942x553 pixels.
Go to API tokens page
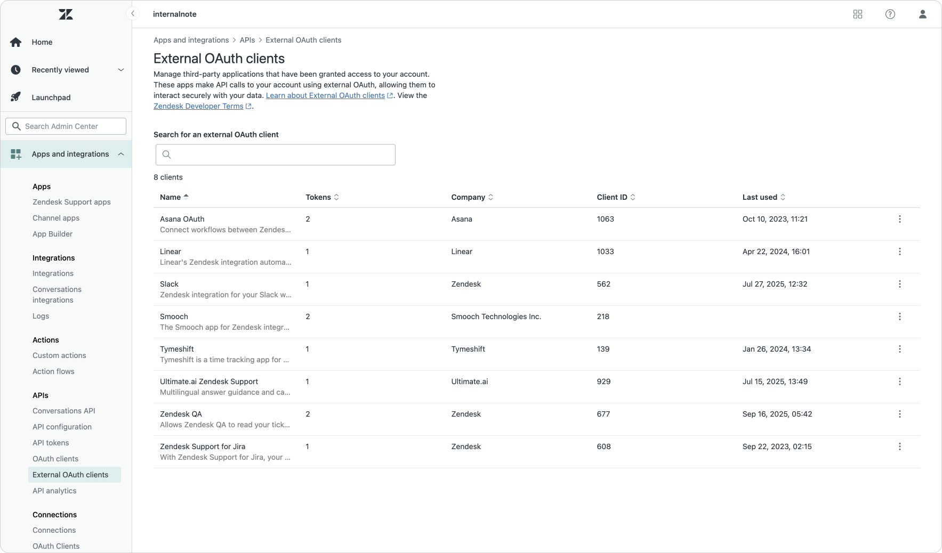click(x=51, y=443)
